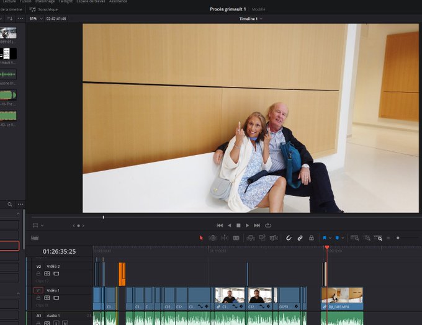Screen dimensions: 422x325
Task: Click the timeline zoom minus button
Action: point(388,238)
